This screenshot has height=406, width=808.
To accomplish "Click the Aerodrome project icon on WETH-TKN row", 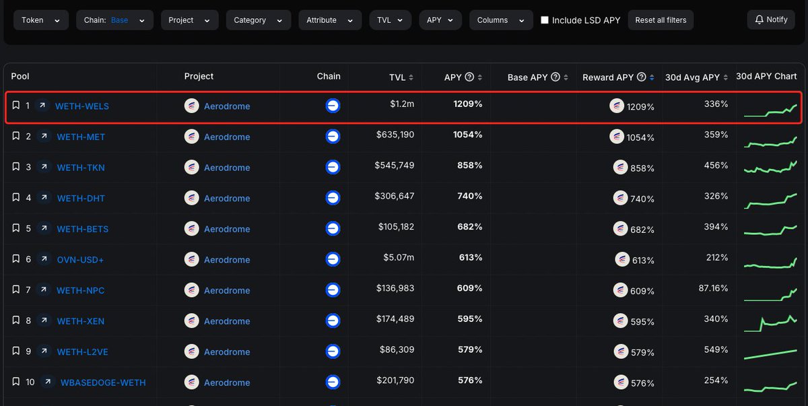I will pos(191,167).
